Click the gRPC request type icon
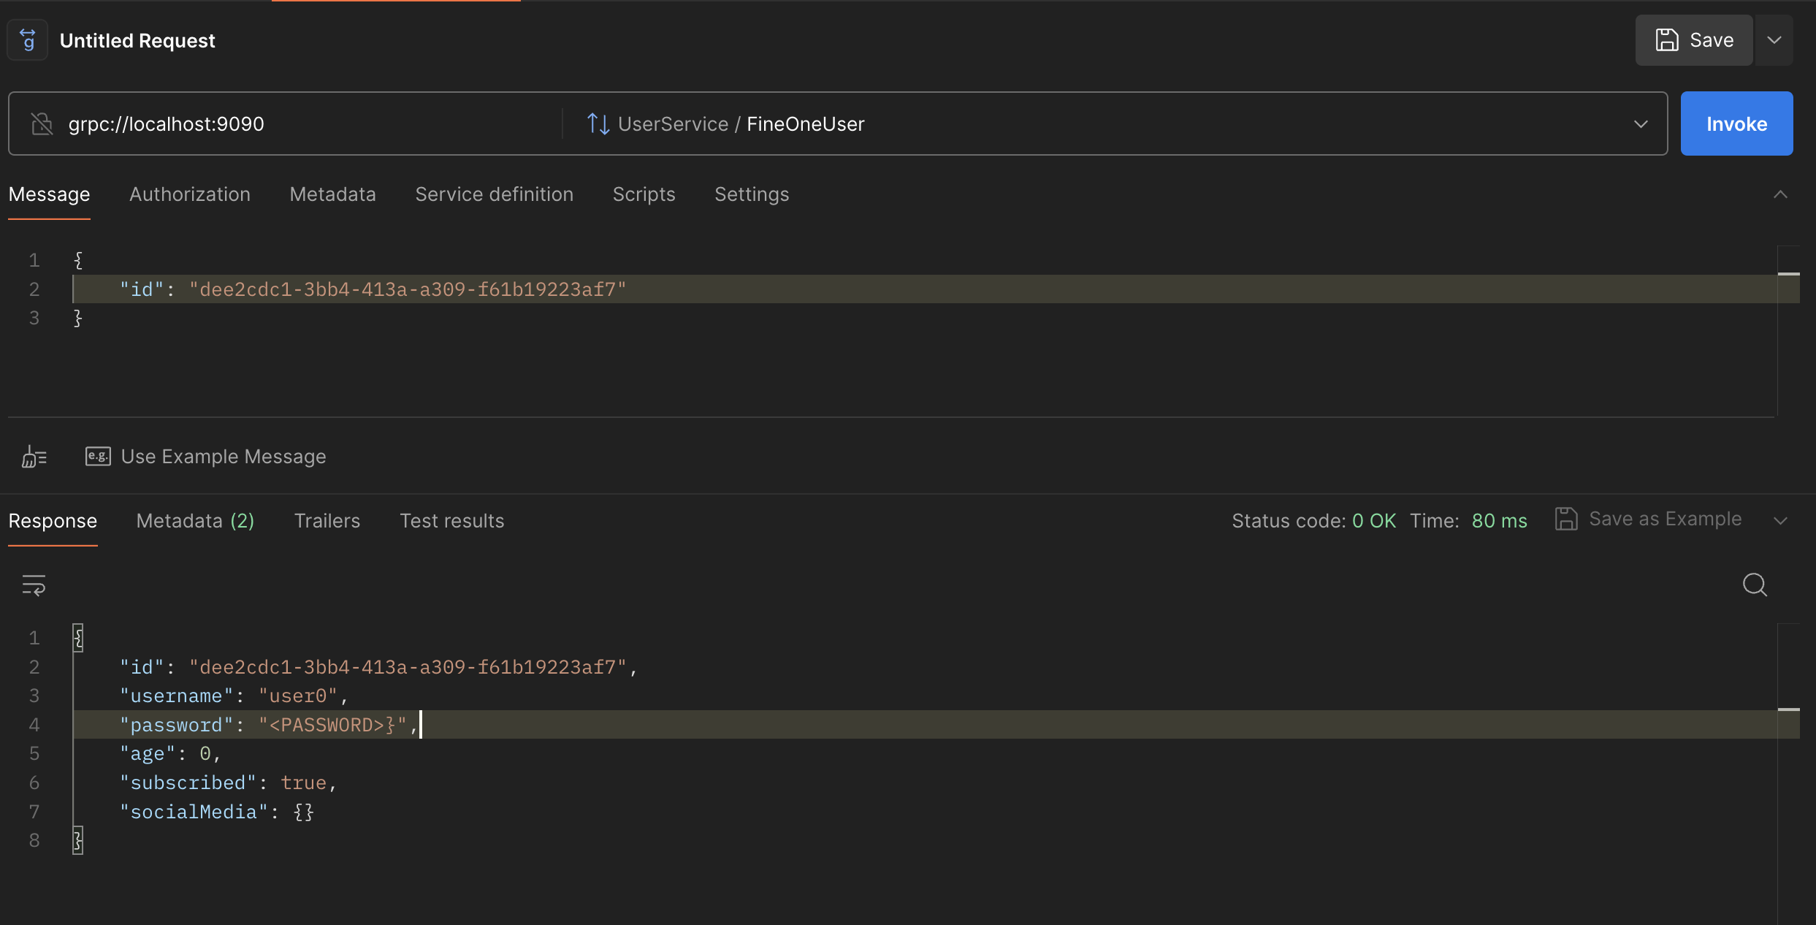This screenshot has width=1816, height=925. tap(28, 40)
